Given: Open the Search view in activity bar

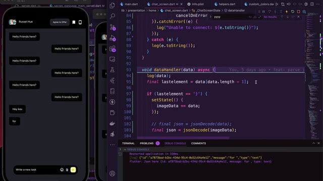Looking at the screenshot, I should pos(113,16).
